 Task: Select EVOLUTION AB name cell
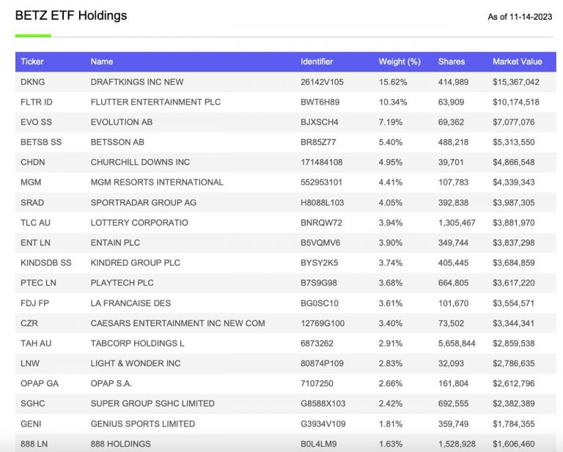click(x=122, y=122)
